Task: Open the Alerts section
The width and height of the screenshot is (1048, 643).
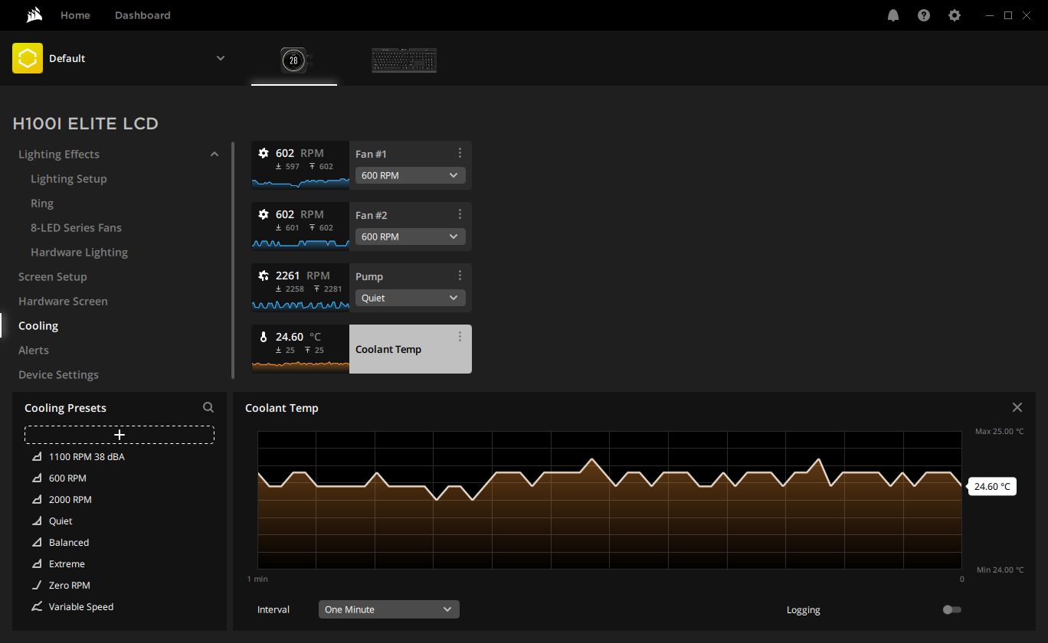Action: click(34, 350)
